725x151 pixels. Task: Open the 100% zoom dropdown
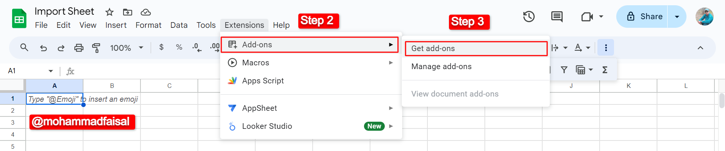pyautogui.click(x=126, y=48)
